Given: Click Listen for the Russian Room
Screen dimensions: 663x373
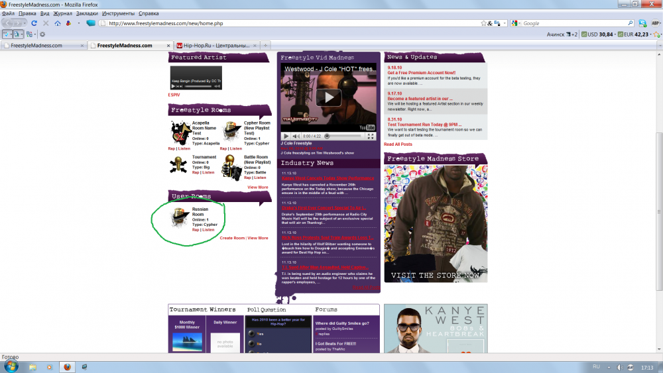Looking at the screenshot, I should pyautogui.click(x=208, y=230).
